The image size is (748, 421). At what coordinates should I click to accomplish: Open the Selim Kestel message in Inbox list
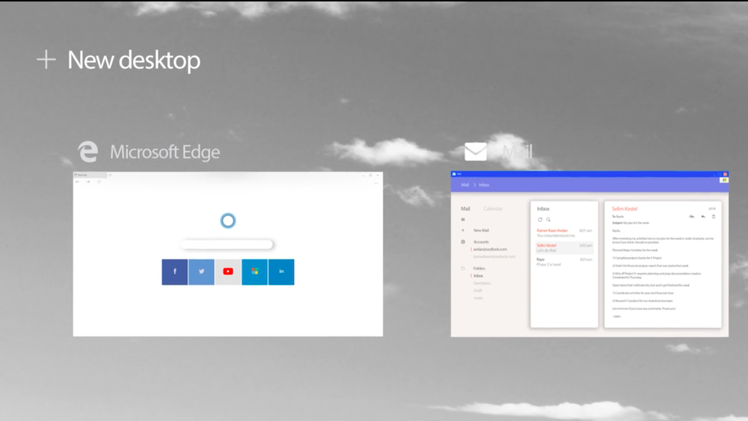(x=564, y=248)
